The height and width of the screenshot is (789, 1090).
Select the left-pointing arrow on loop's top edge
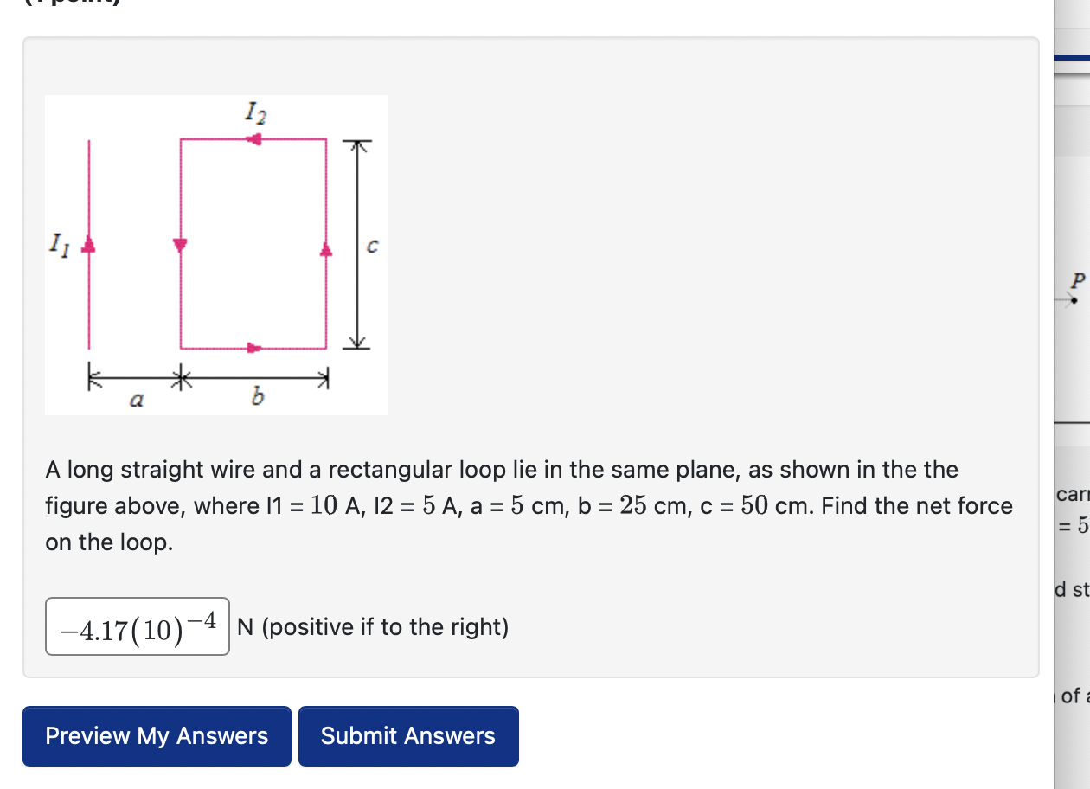tap(253, 139)
